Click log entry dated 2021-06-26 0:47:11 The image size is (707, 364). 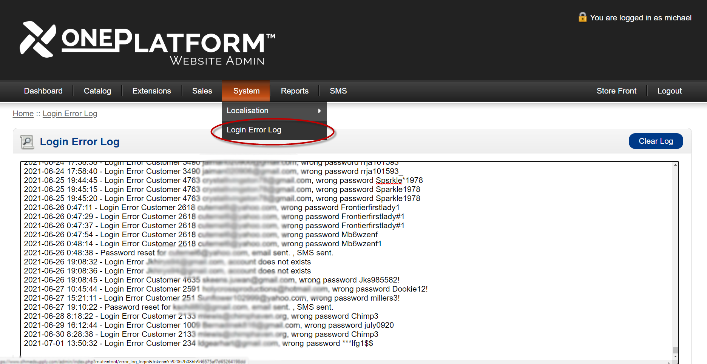click(211, 208)
